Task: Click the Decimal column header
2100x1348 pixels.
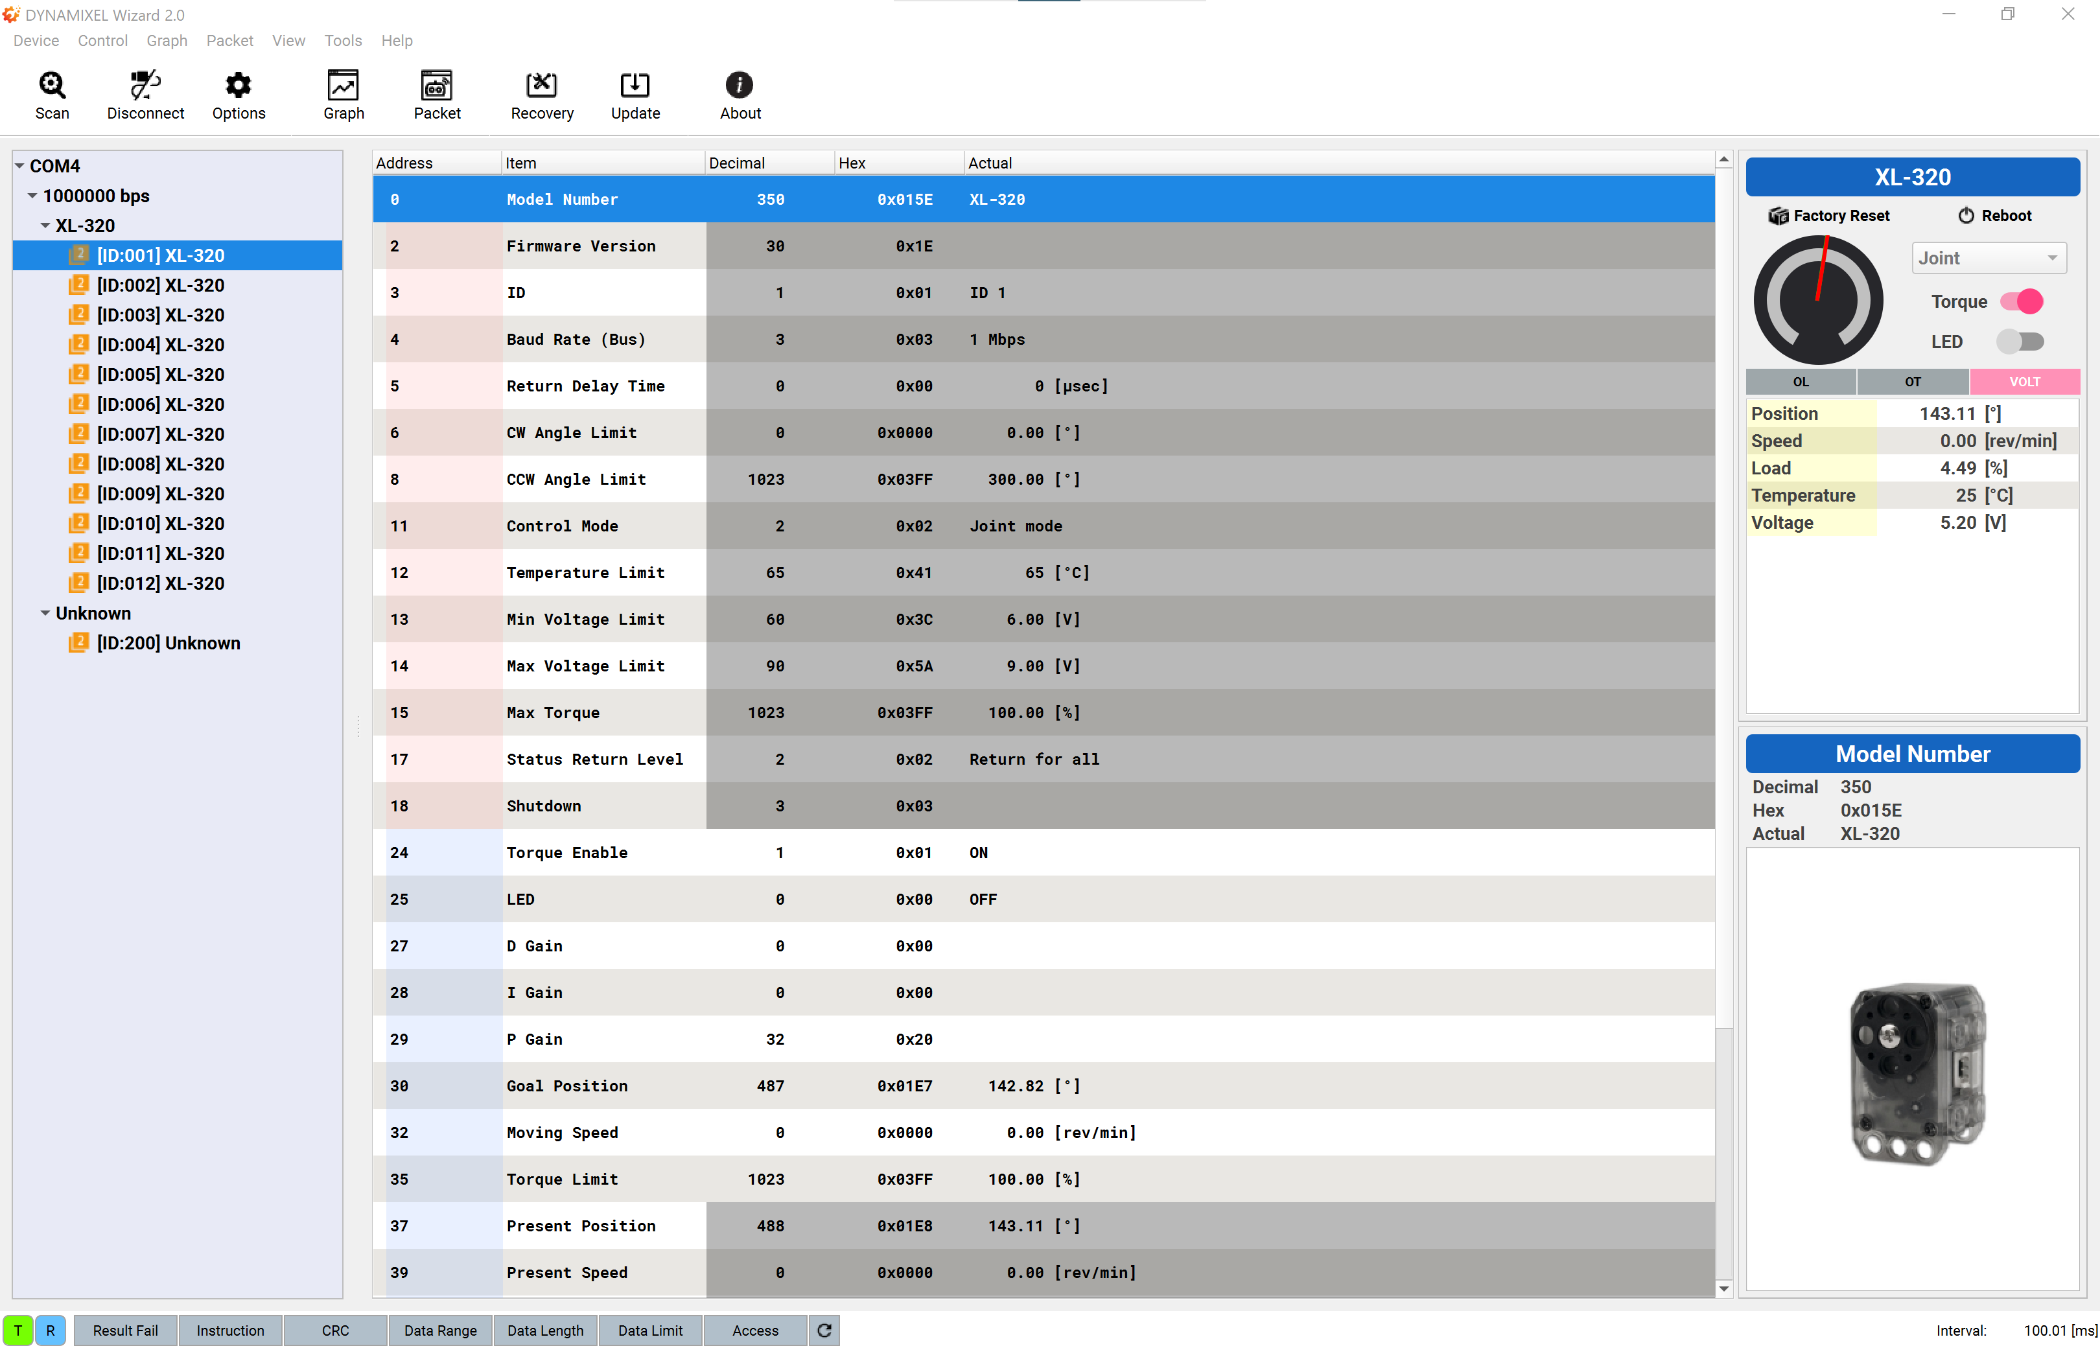Action: 769,163
